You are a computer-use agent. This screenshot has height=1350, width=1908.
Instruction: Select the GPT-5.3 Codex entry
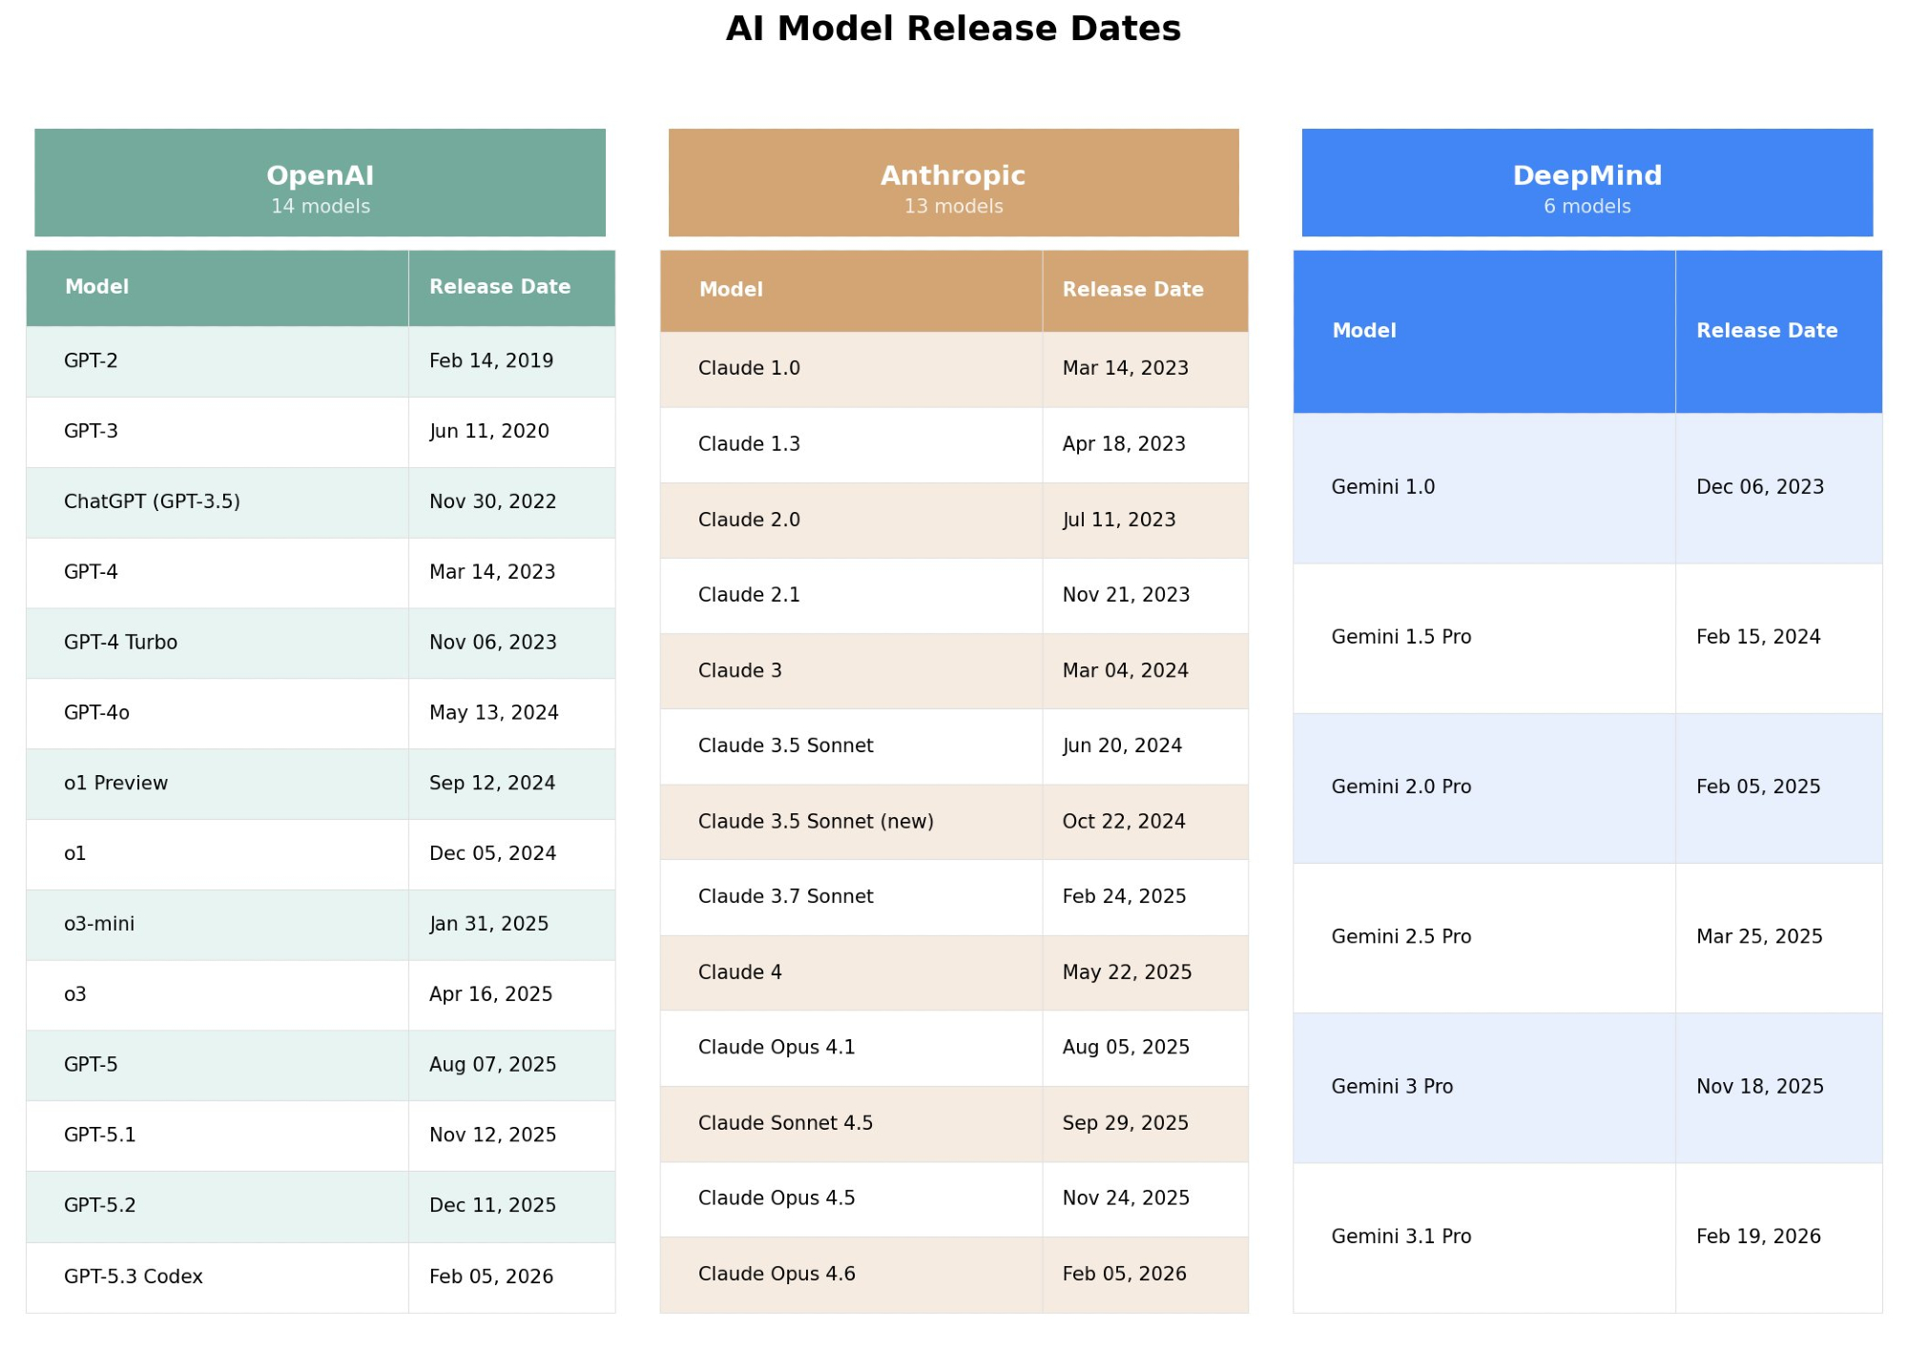(134, 1277)
